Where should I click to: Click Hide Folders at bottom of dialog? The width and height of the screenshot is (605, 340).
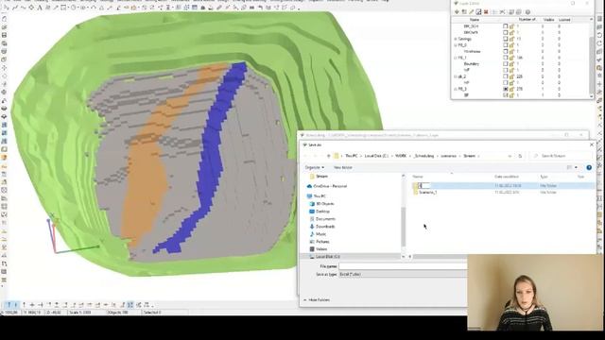pyautogui.click(x=317, y=300)
